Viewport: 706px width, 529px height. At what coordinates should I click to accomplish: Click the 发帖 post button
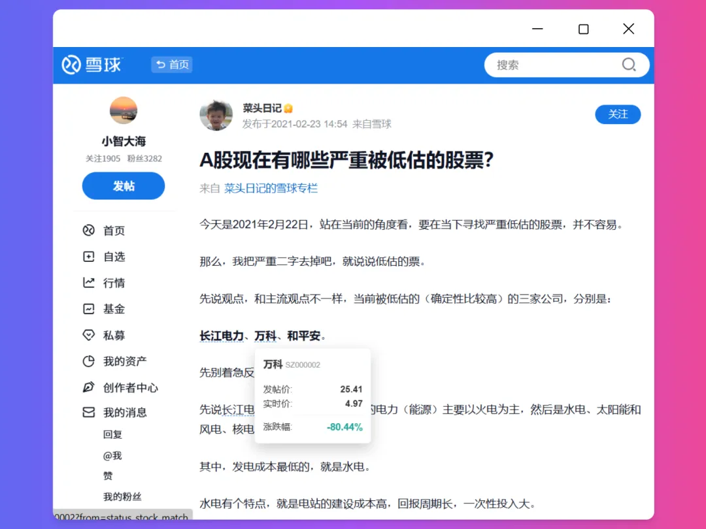coord(124,185)
